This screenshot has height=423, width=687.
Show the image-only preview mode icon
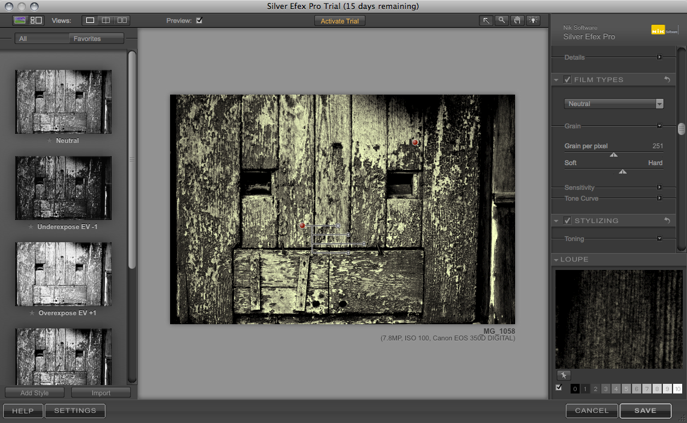[20, 20]
